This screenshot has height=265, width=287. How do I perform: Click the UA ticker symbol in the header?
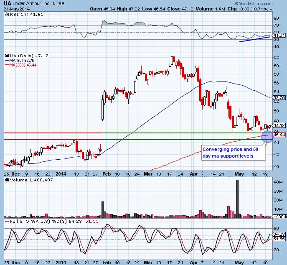(8, 3)
